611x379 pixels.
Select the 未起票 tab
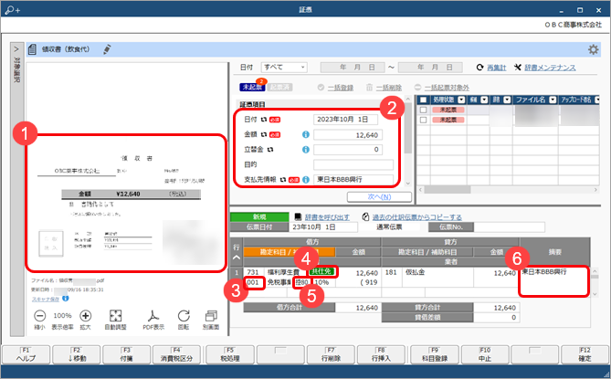click(252, 88)
